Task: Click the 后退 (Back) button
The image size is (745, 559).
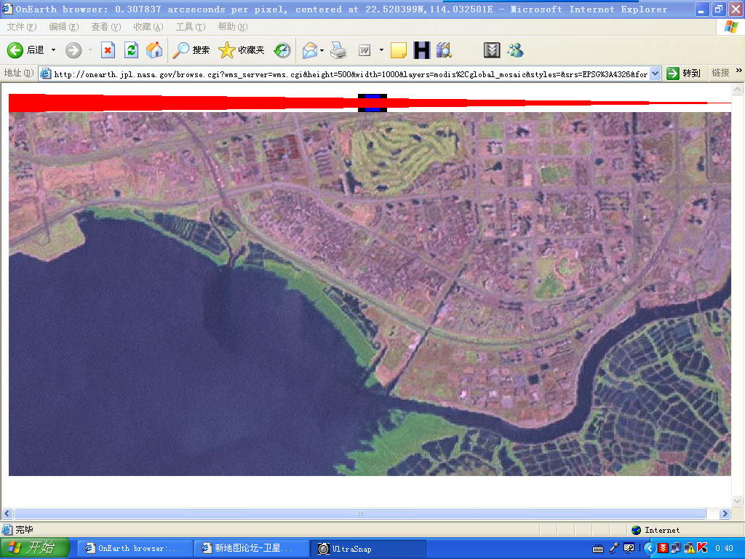Action: pyautogui.click(x=25, y=50)
